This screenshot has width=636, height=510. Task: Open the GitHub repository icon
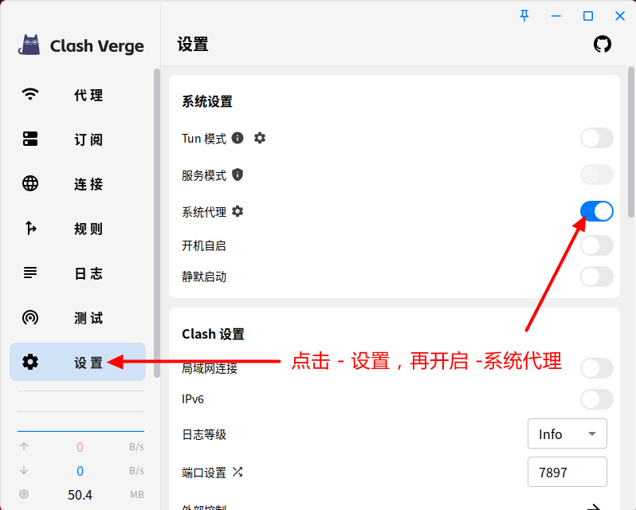[x=603, y=44]
